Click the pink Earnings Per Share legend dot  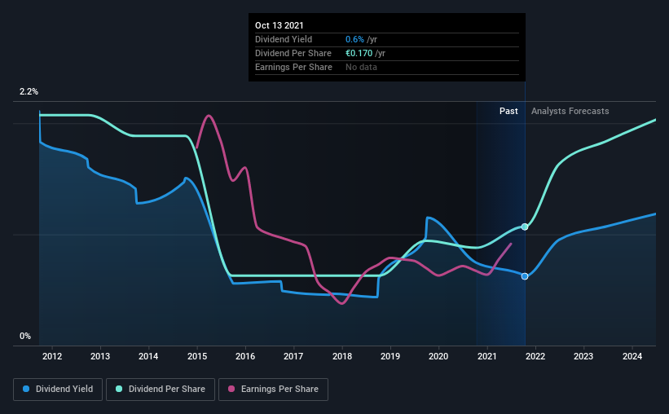231,389
